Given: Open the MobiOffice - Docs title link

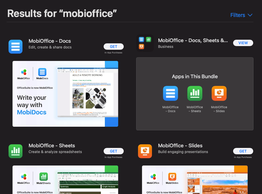Looking at the screenshot, I should 50,41.
